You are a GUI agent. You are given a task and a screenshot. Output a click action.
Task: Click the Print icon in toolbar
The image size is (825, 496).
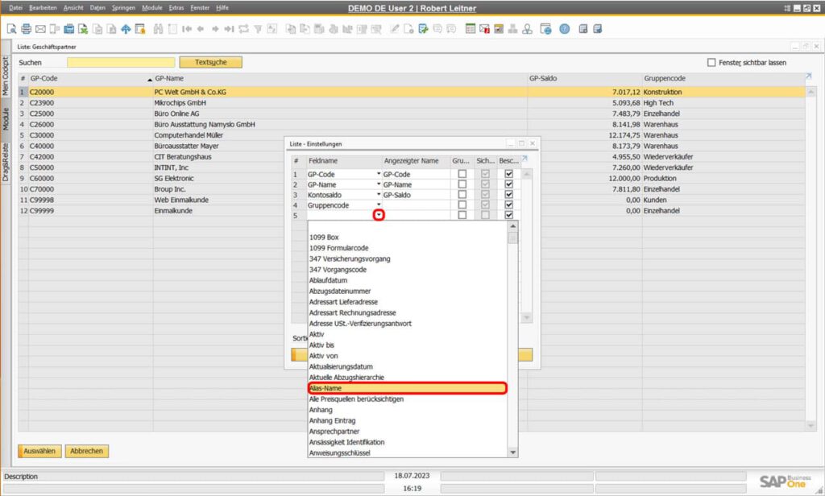pos(26,29)
